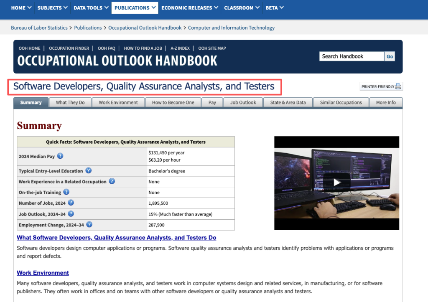Open the OCCUPATION FINDER menu item
The image size is (428, 302).
(x=69, y=48)
